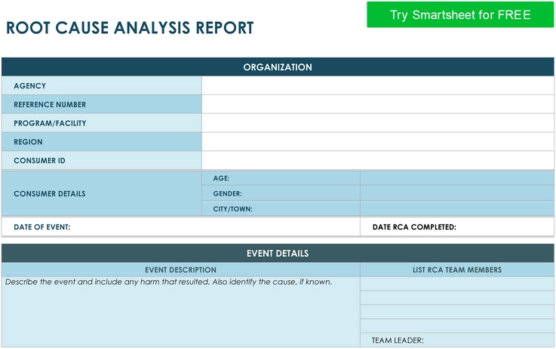The width and height of the screenshot is (556, 349).
Task: Select the ORGANIZATION section header
Action: 278,67
